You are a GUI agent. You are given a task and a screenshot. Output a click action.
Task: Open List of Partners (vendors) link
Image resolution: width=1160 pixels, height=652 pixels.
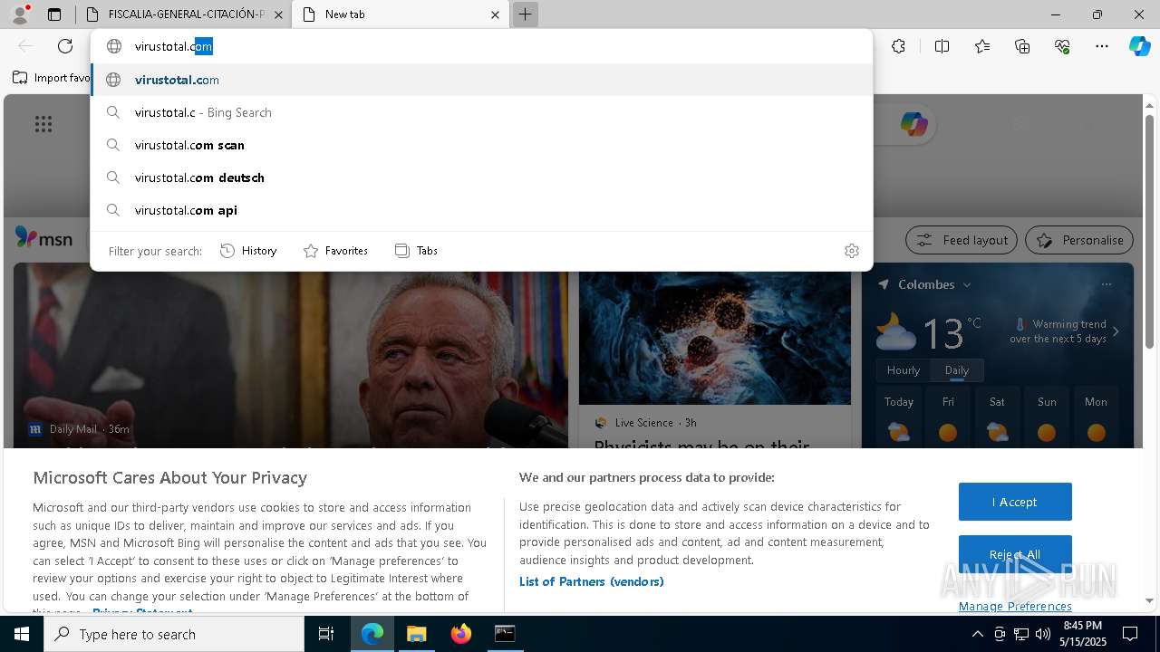(x=592, y=581)
